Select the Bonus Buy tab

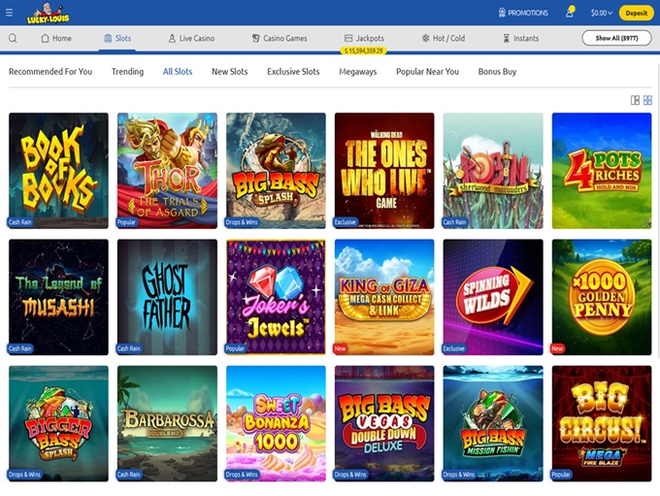[497, 72]
